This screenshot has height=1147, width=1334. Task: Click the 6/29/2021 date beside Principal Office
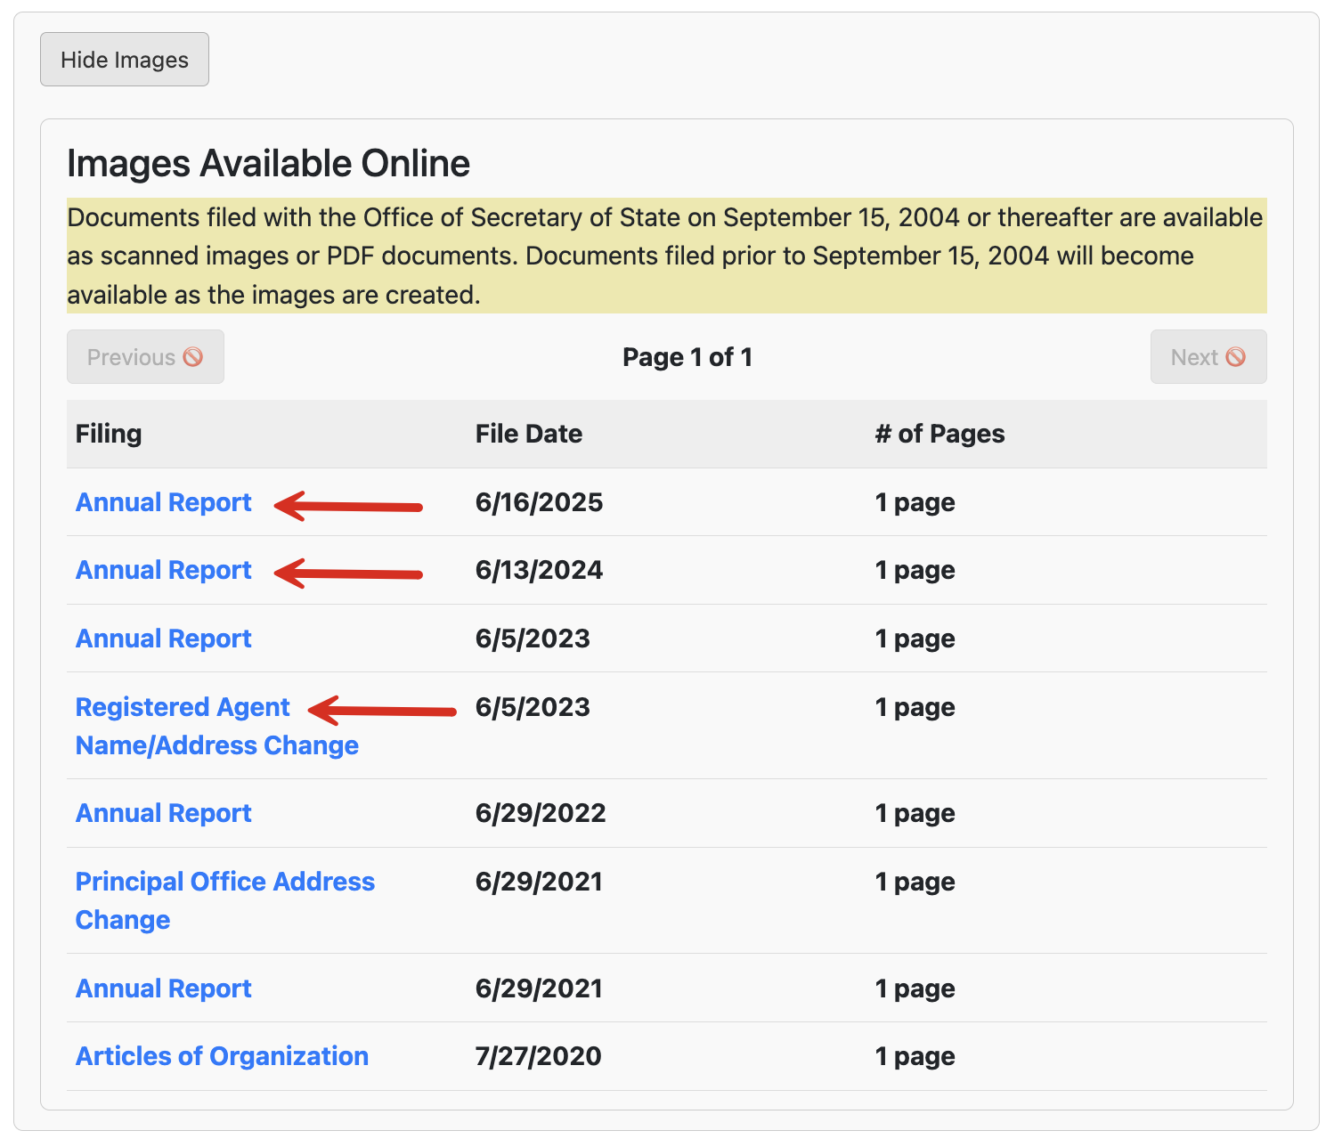(x=539, y=882)
